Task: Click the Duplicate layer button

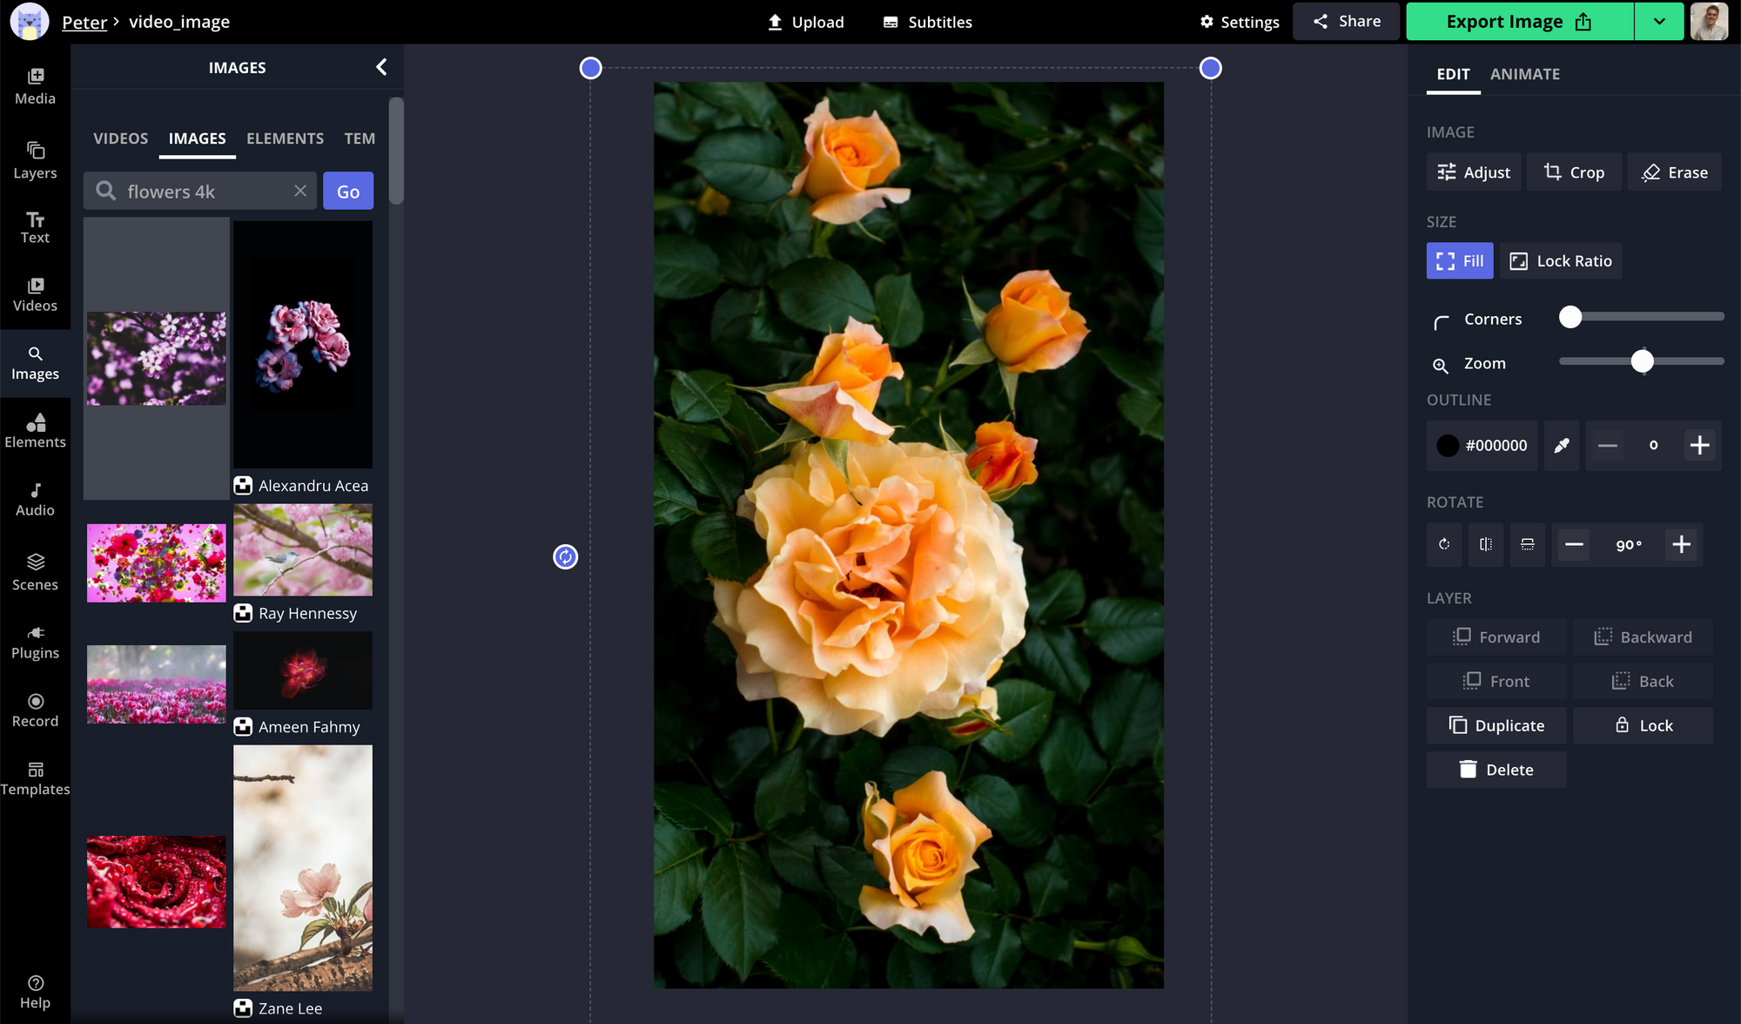Action: 1496,725
